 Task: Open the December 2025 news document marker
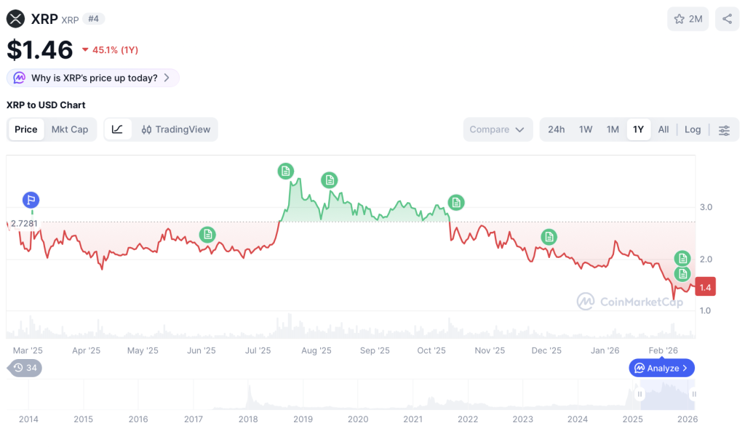coord(549,236)
